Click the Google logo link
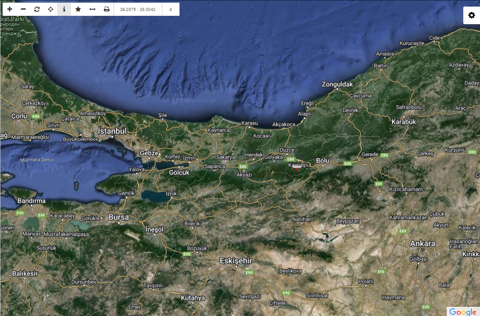Image resolution: width=480 pixels, height=316 pixels. click(463, 312)
